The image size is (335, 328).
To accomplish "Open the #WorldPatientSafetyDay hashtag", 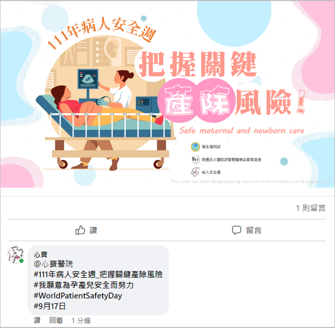I will pyautogui.click(x=78, y=296).
